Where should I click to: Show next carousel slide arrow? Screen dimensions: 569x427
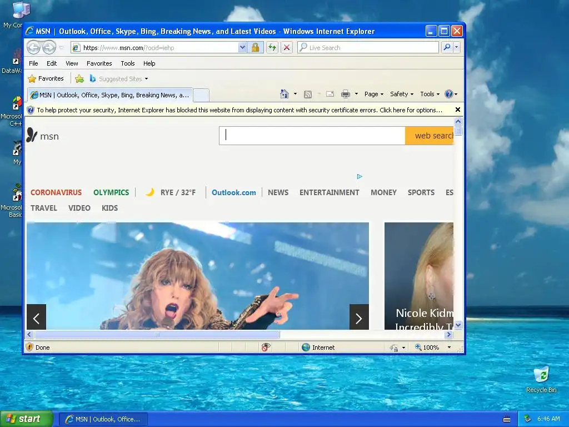pos(359,317)
